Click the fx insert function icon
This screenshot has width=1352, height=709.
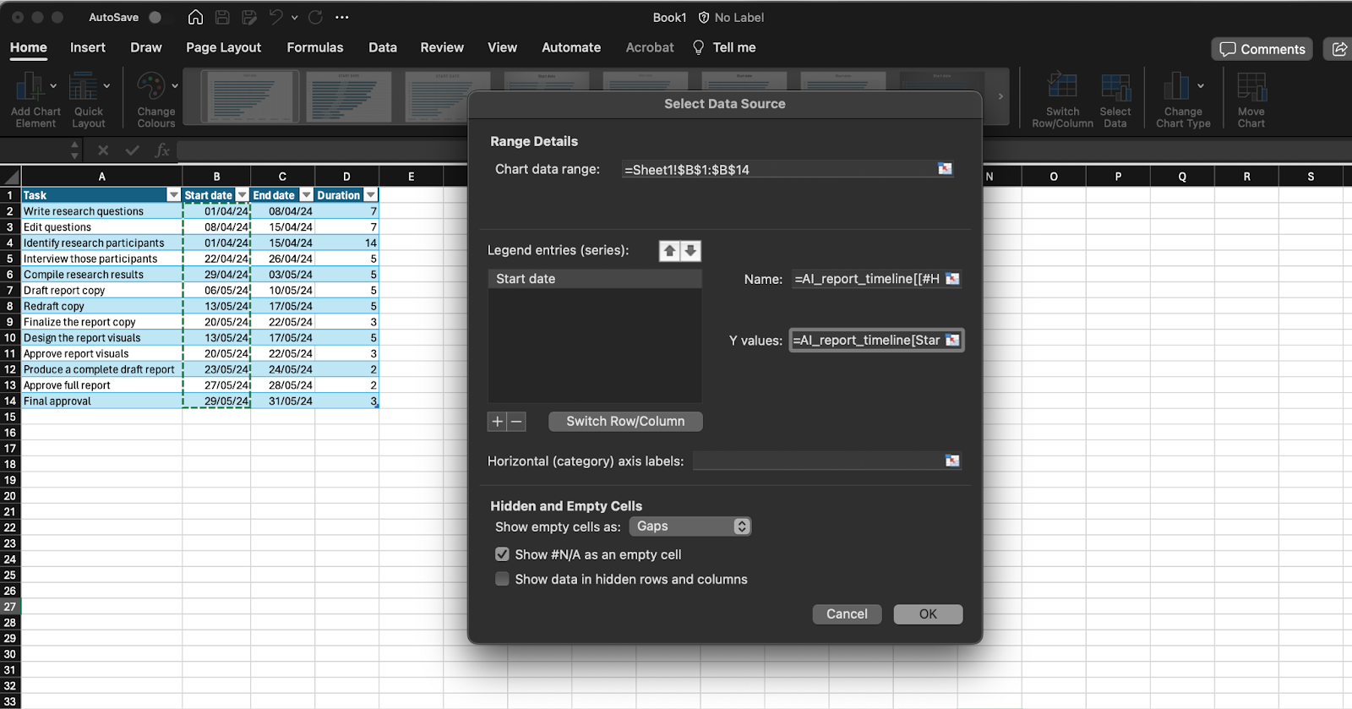coord(162,150)
